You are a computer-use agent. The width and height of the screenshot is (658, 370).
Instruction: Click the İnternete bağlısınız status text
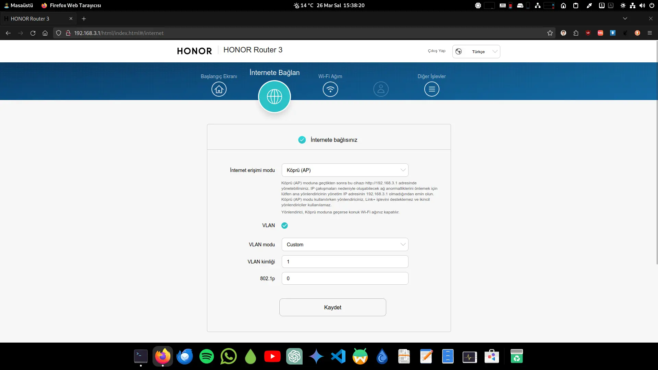pyautogui.click(x=334, y=140)
